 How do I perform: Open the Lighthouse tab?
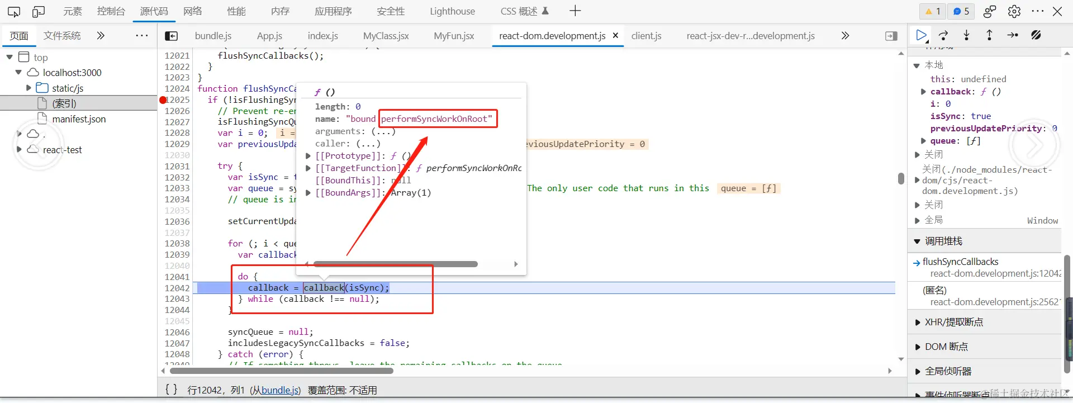coord(452,11)
